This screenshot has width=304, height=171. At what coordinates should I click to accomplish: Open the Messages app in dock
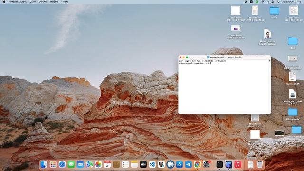coord(71,164)
